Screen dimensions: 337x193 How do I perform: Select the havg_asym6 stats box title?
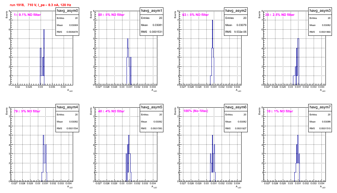pyautogui.click(x=236, y=107)
